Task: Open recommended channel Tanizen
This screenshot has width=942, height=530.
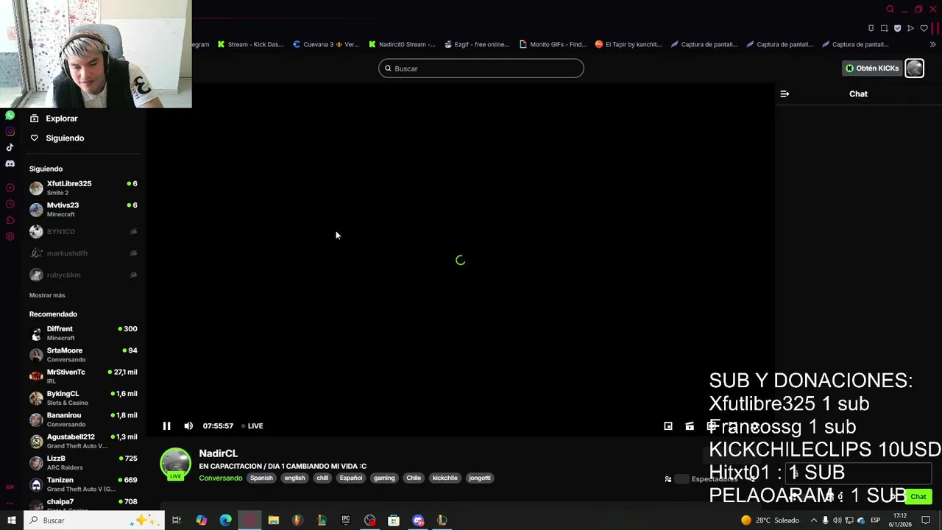Action: [83, 484]
